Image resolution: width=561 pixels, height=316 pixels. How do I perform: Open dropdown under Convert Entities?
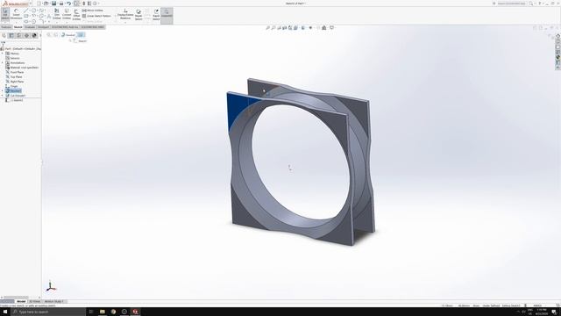pyautogui.click(x=67, y=22)
